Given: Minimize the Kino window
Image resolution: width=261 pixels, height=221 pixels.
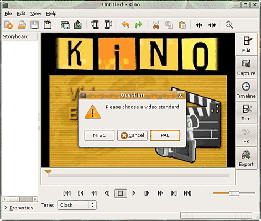Looking at the screenshot, I should point(236,4).
